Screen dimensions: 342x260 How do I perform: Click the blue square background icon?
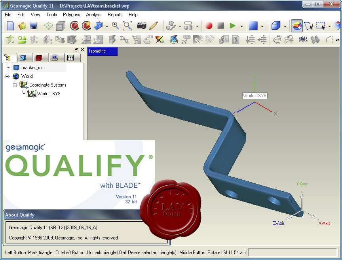[x=253, y=26]
